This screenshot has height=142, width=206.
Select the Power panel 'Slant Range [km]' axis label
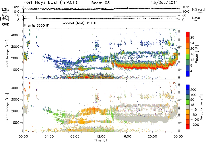7,54
